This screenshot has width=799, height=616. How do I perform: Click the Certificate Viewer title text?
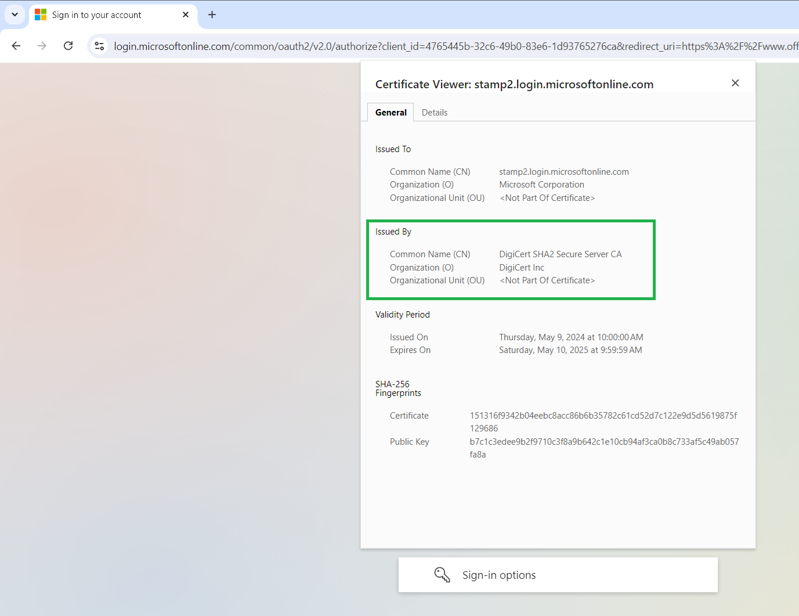tap(514, 84)
